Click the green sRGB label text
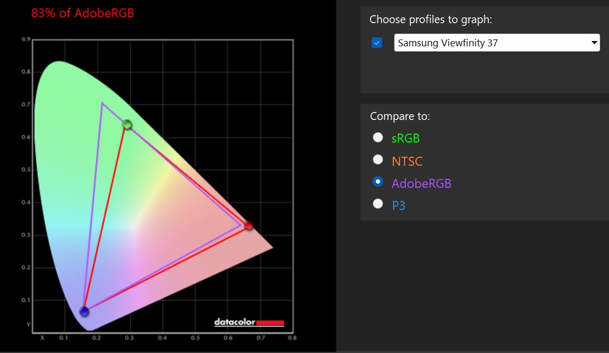This screenshot has width=609, height=353. point(405,139)
